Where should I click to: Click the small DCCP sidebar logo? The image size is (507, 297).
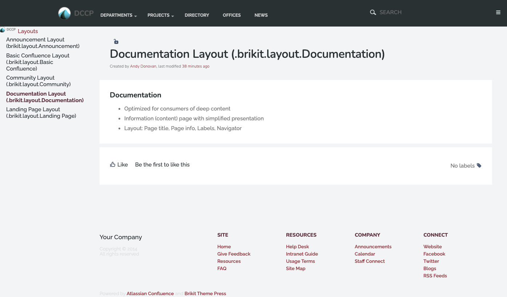[x=8, y=30]
